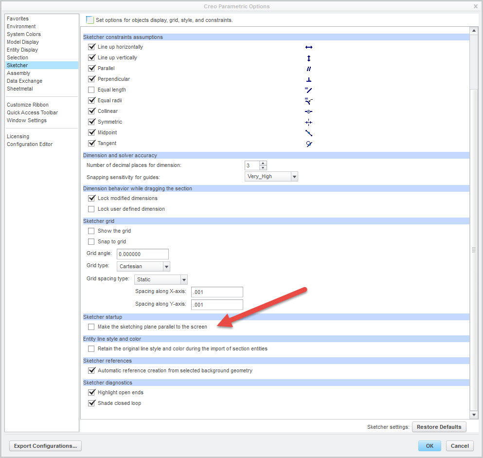Click the Restore Defaults button
The image size is (483, 458).
click(439, 427)
